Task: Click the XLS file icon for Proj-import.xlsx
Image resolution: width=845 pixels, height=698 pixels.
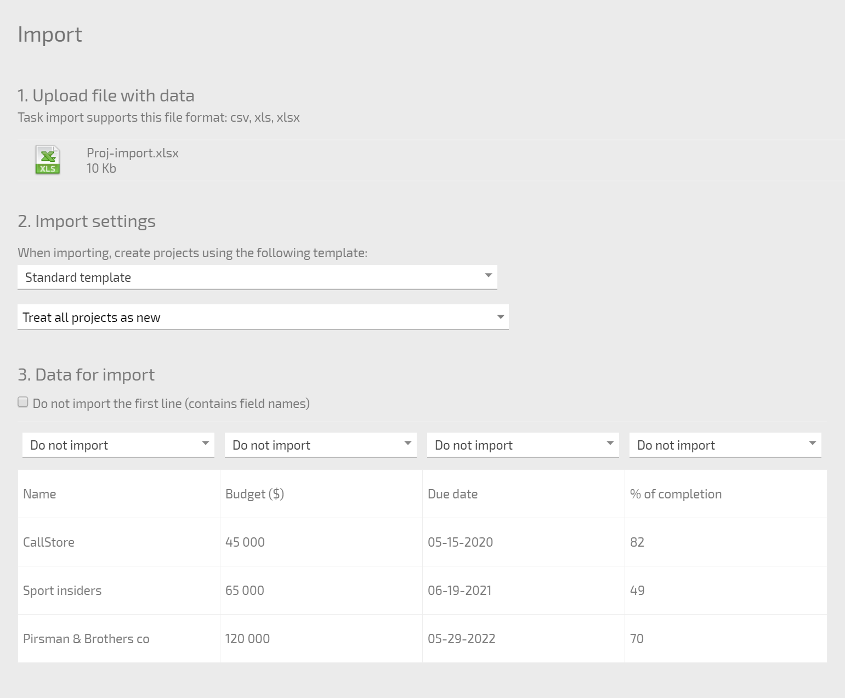Action: click(48, 160)
